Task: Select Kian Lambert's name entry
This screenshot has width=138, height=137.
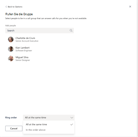Action: tap(23, 48)
